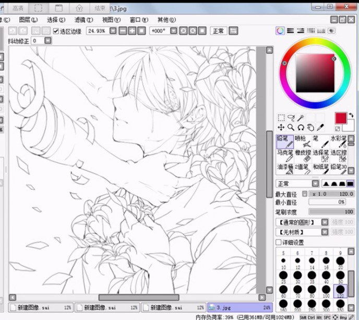Select the sharpest brush edge shape
This screenshot has height=320, width=359.
[x=326, y=184]
